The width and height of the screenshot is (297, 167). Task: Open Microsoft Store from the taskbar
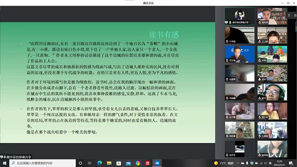(119, 163)
